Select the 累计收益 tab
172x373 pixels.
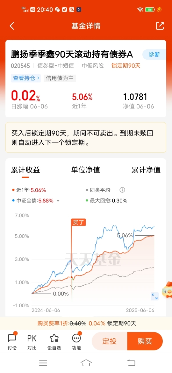tap(25, 170)
